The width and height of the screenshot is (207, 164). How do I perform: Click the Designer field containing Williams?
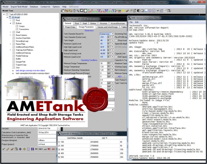(47, 140)
